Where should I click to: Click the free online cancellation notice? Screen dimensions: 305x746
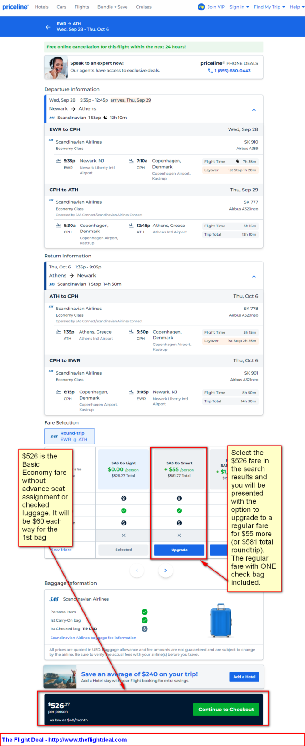[x=153, y=47]
